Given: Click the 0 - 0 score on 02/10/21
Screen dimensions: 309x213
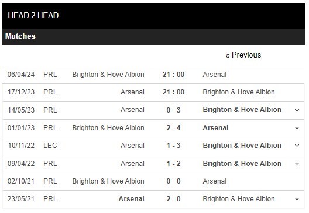Looking at the screenshot, I should click(x=173, y=181).
